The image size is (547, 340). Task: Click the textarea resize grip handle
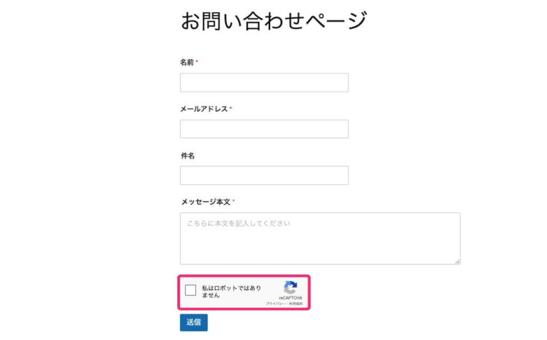(458, 262)
